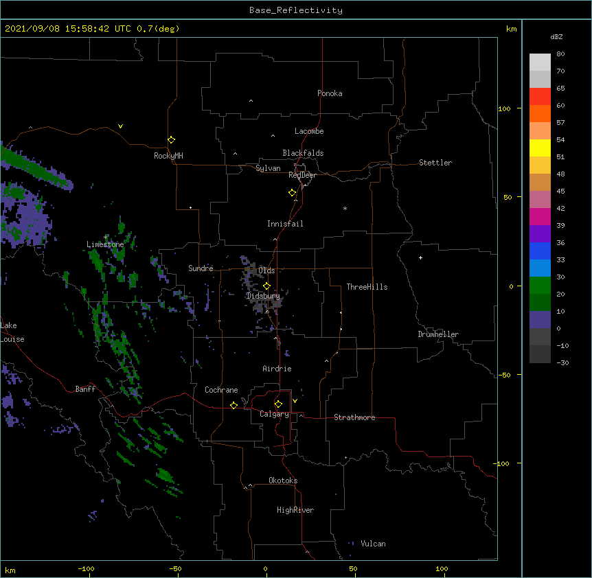Click the Cochrane town label
This screenshot has height=578, width=592.
(x=221, y=390)
